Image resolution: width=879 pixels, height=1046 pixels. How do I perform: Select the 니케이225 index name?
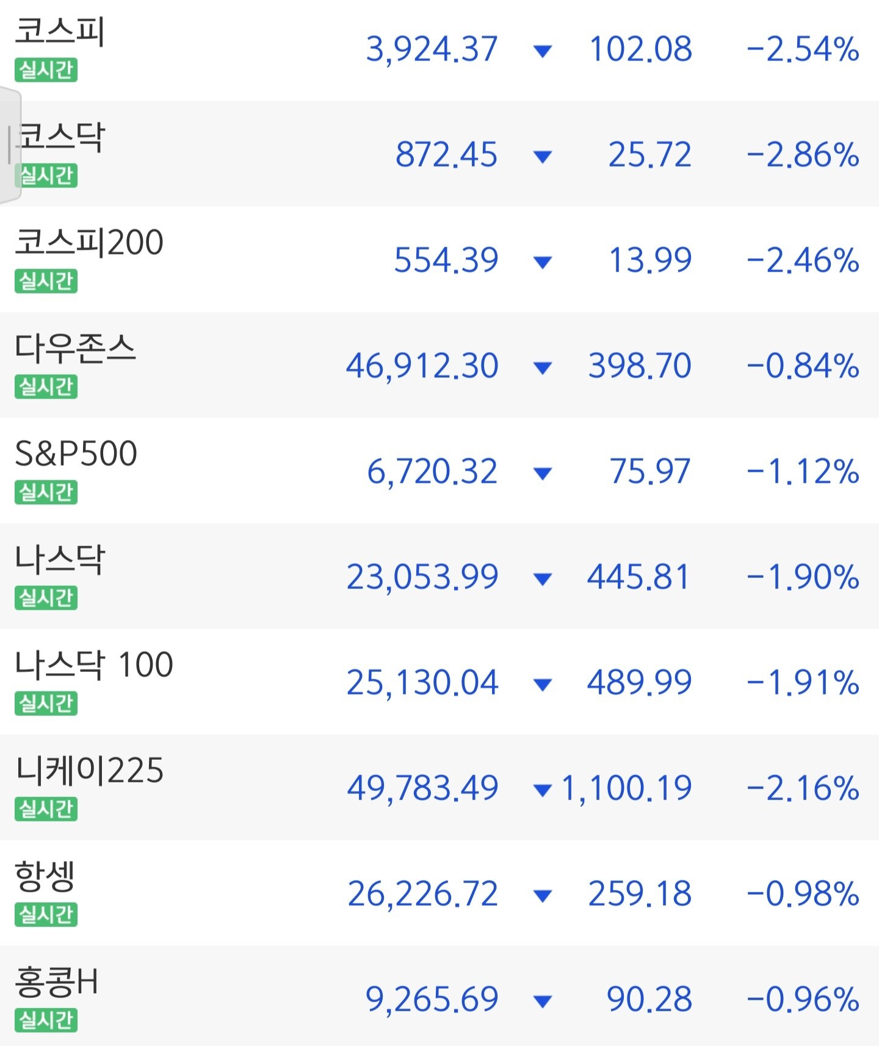tap(90, 770)
